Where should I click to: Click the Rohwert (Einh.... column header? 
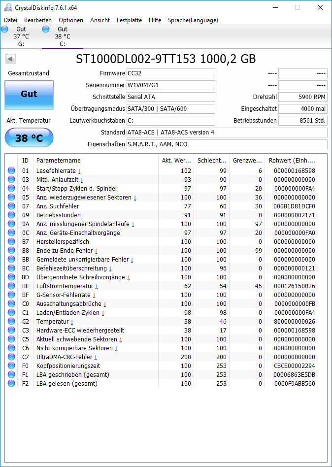pos(292,160)
